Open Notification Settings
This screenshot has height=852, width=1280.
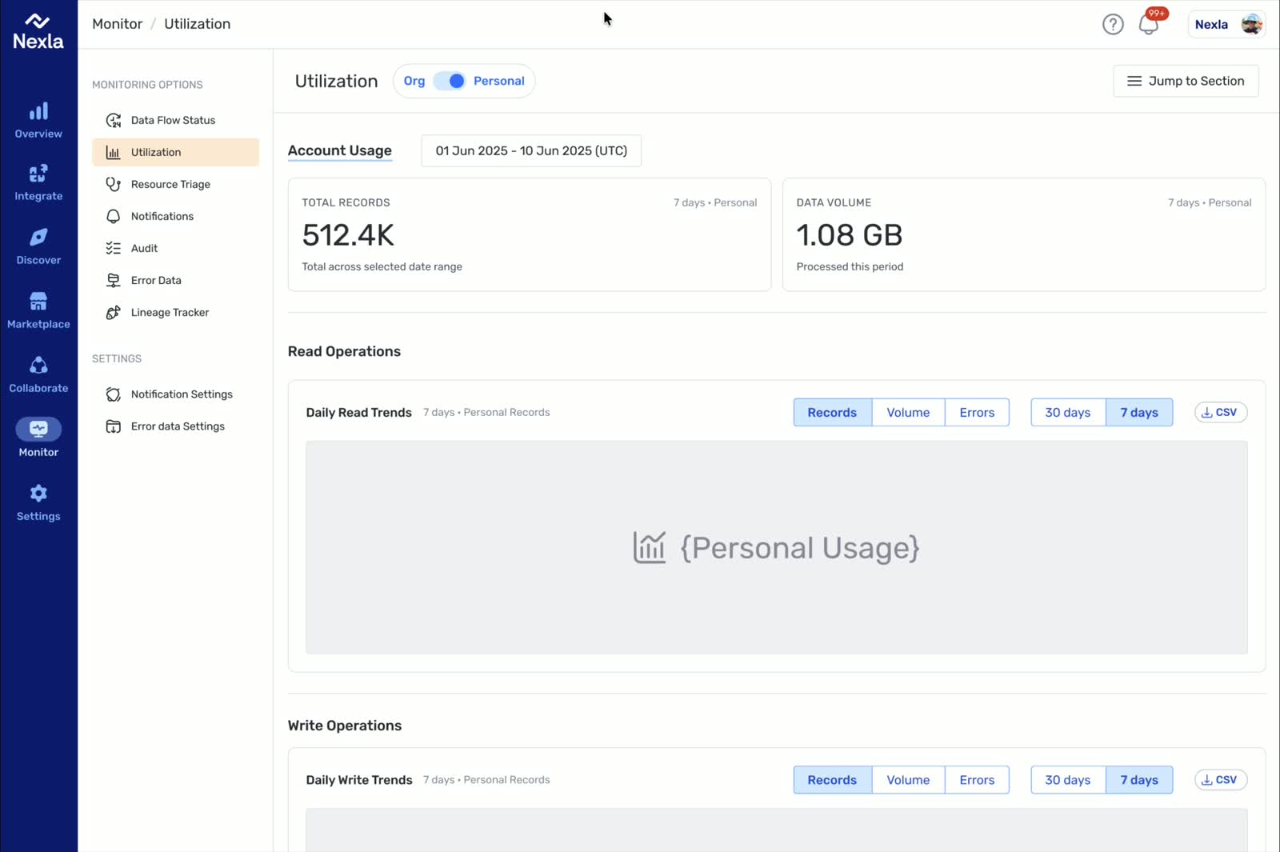click(182, 394)
